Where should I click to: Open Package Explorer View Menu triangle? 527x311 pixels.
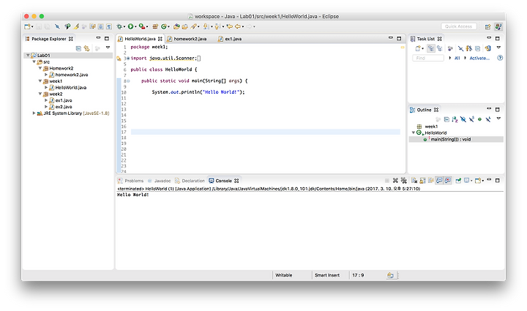[x=108, y=48]
